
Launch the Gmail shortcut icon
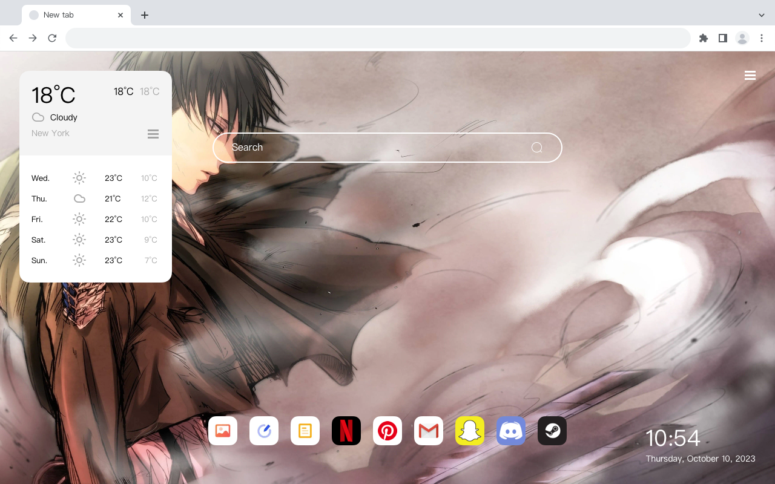[x=429, y=431]
